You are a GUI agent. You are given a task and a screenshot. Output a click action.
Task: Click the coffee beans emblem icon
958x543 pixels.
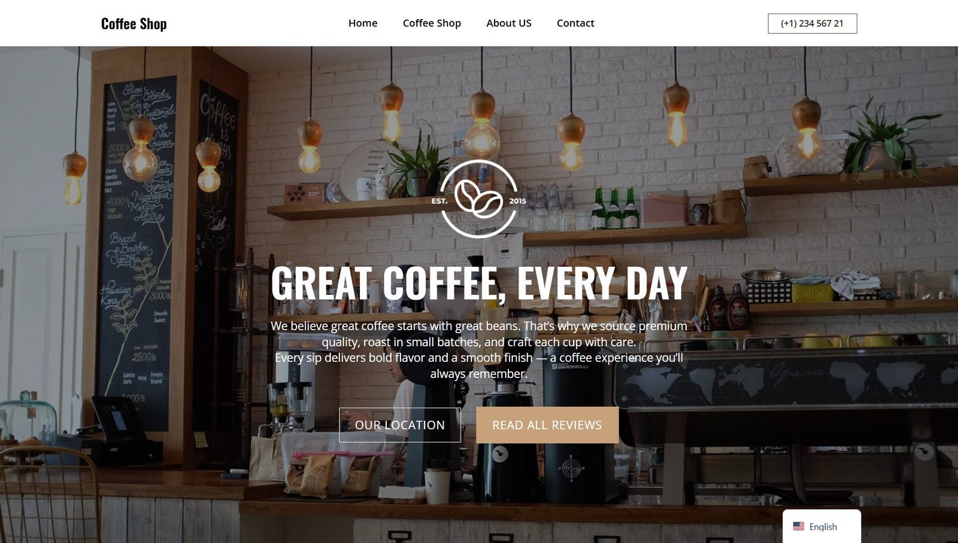tap(478, 198)
